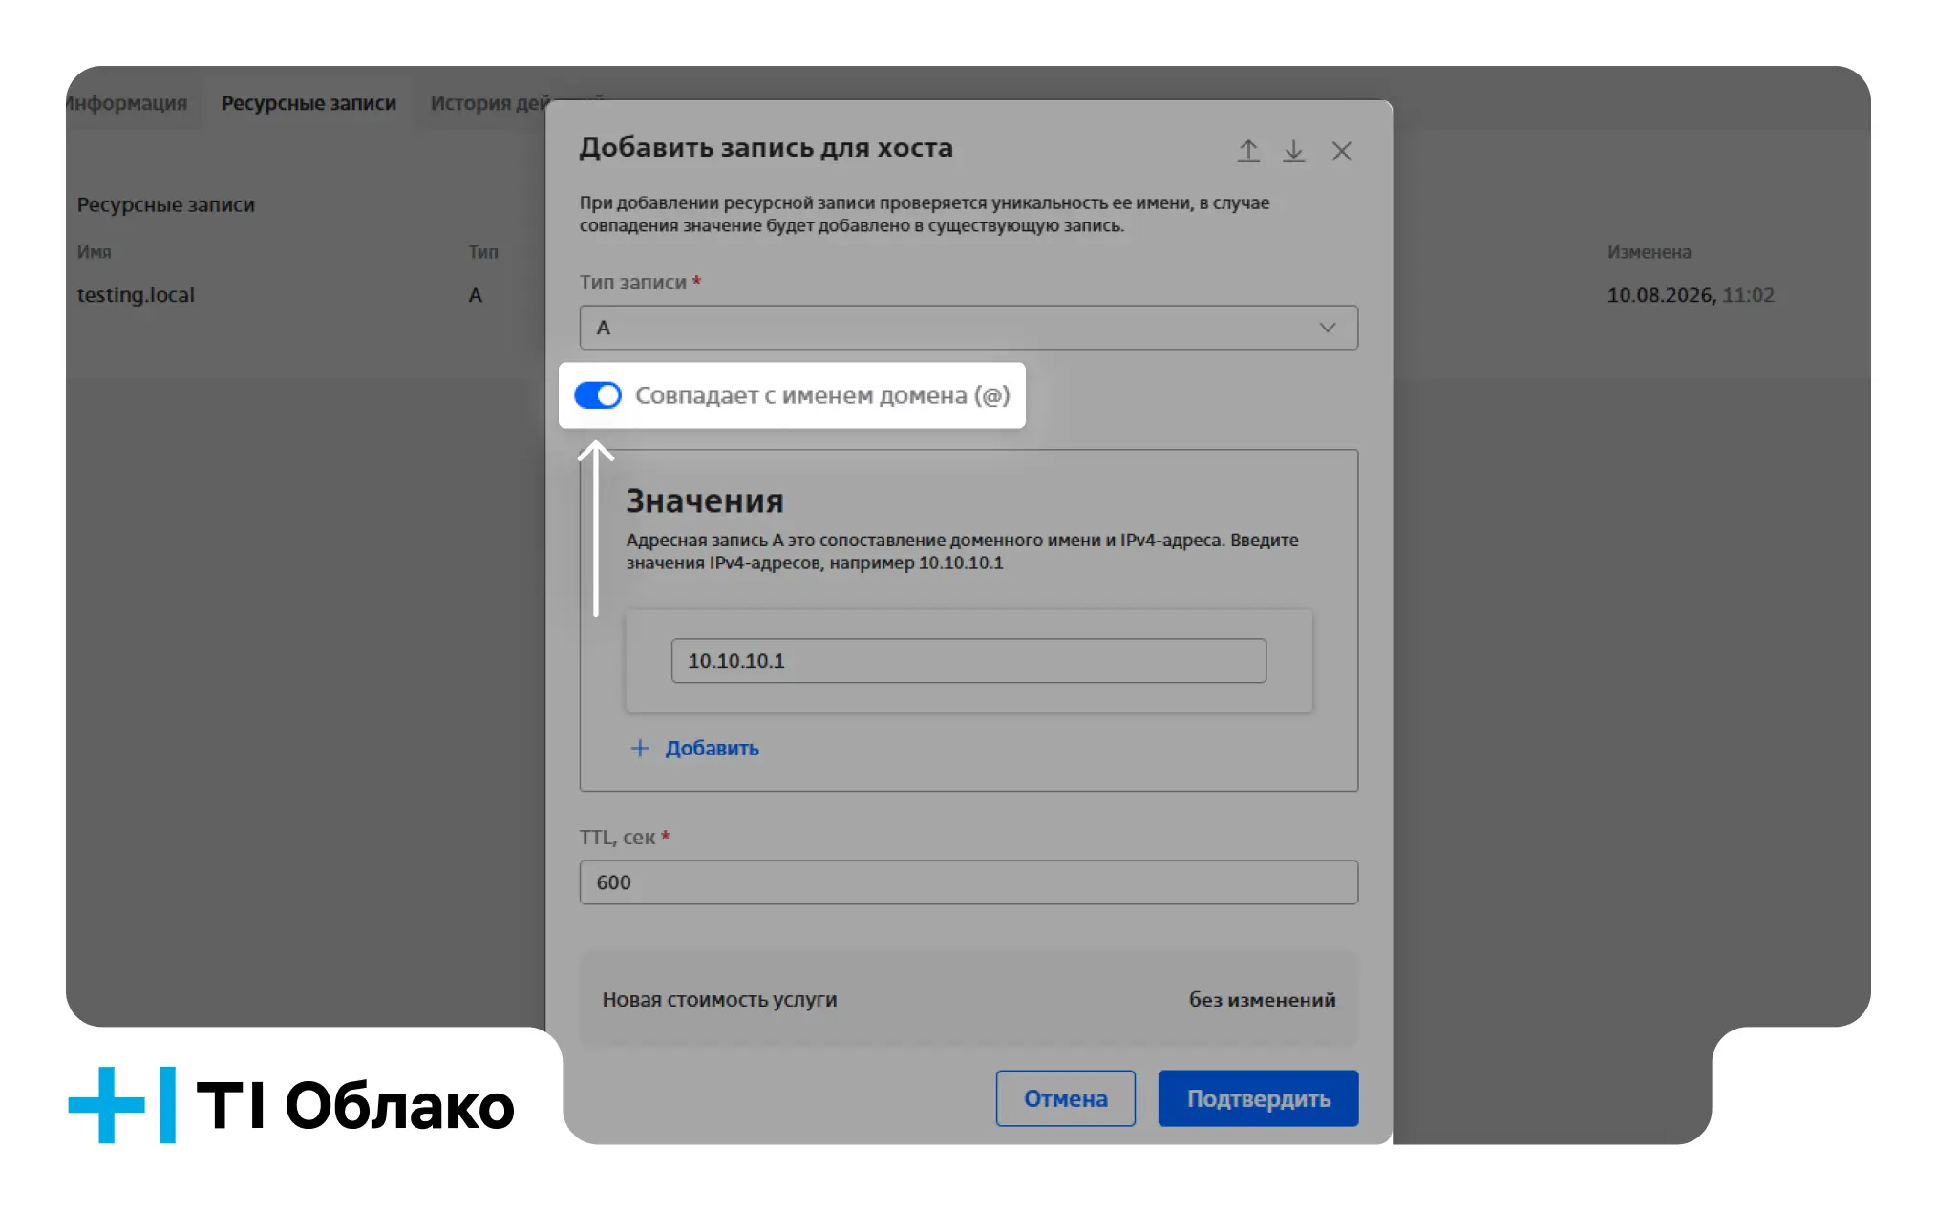Click the record type A cell in table
The width and height of the screenshot is (1937, 1211).
[x=475, y=295]
